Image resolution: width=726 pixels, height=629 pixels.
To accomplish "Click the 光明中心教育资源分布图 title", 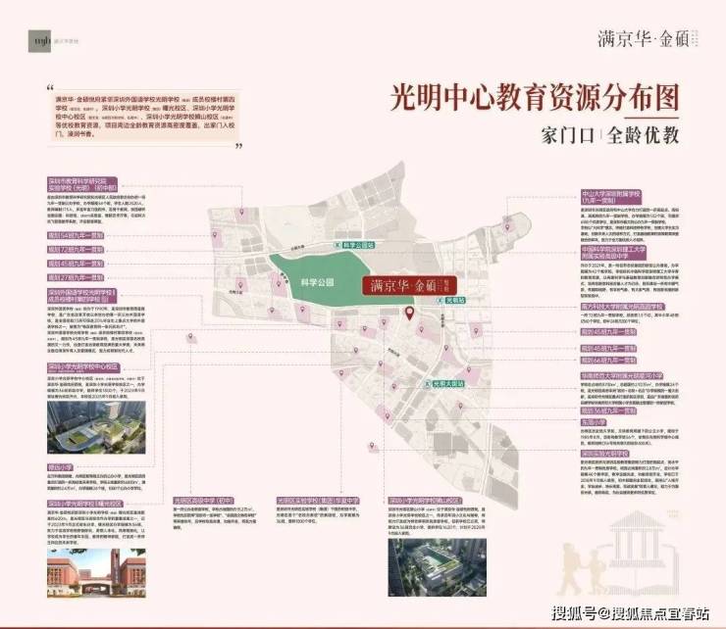I will [x=535, y=98].
